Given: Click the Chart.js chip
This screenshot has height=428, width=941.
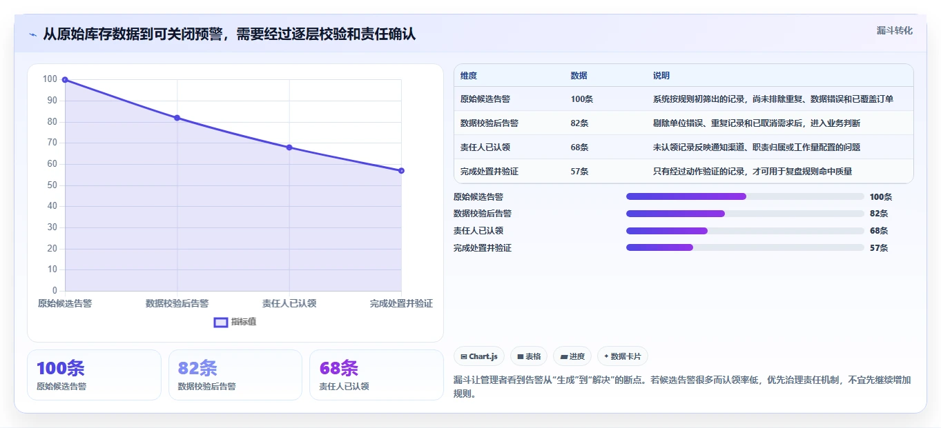Looking at the screenshot, I should [x=479, y=356].
